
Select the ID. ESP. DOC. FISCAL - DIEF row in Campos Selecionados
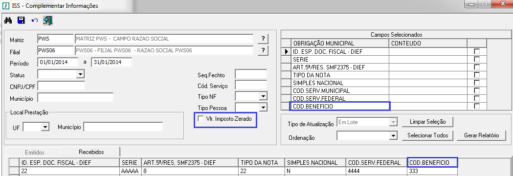pyautogui.click(x=384, y=51)
